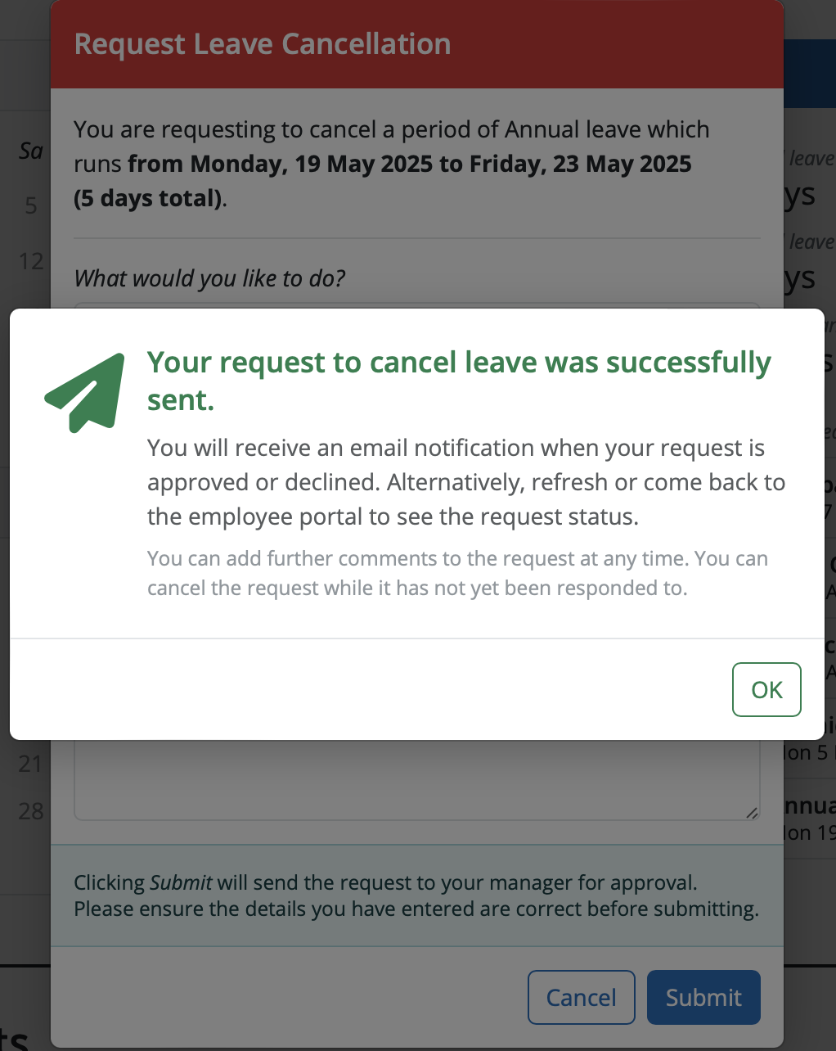Screen dimensions: 836x1051
Task: Select calendar date 12
Action: (31, 261)
